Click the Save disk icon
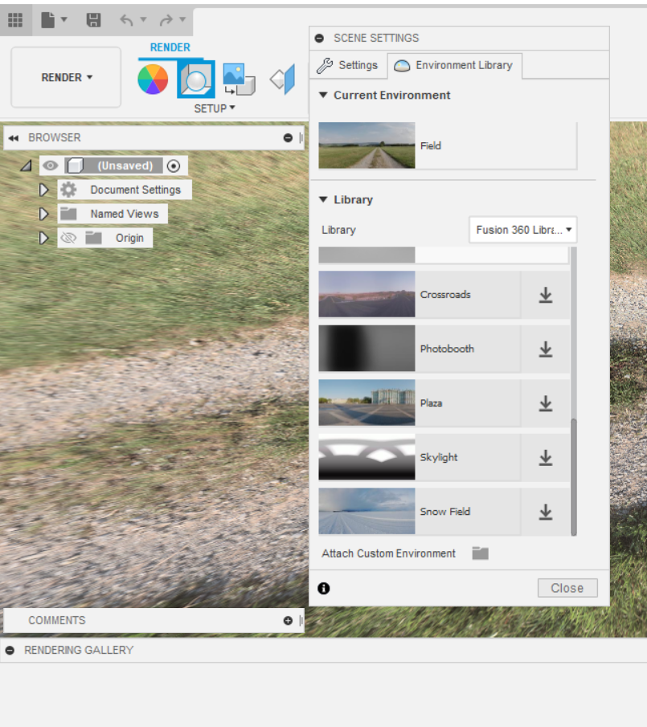Screen dimensions: 647x727 [x=94, y=20]
